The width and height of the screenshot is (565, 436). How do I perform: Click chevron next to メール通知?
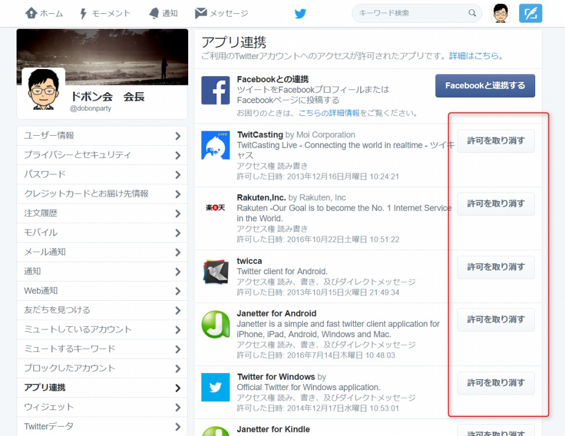[x=178, y=252]
